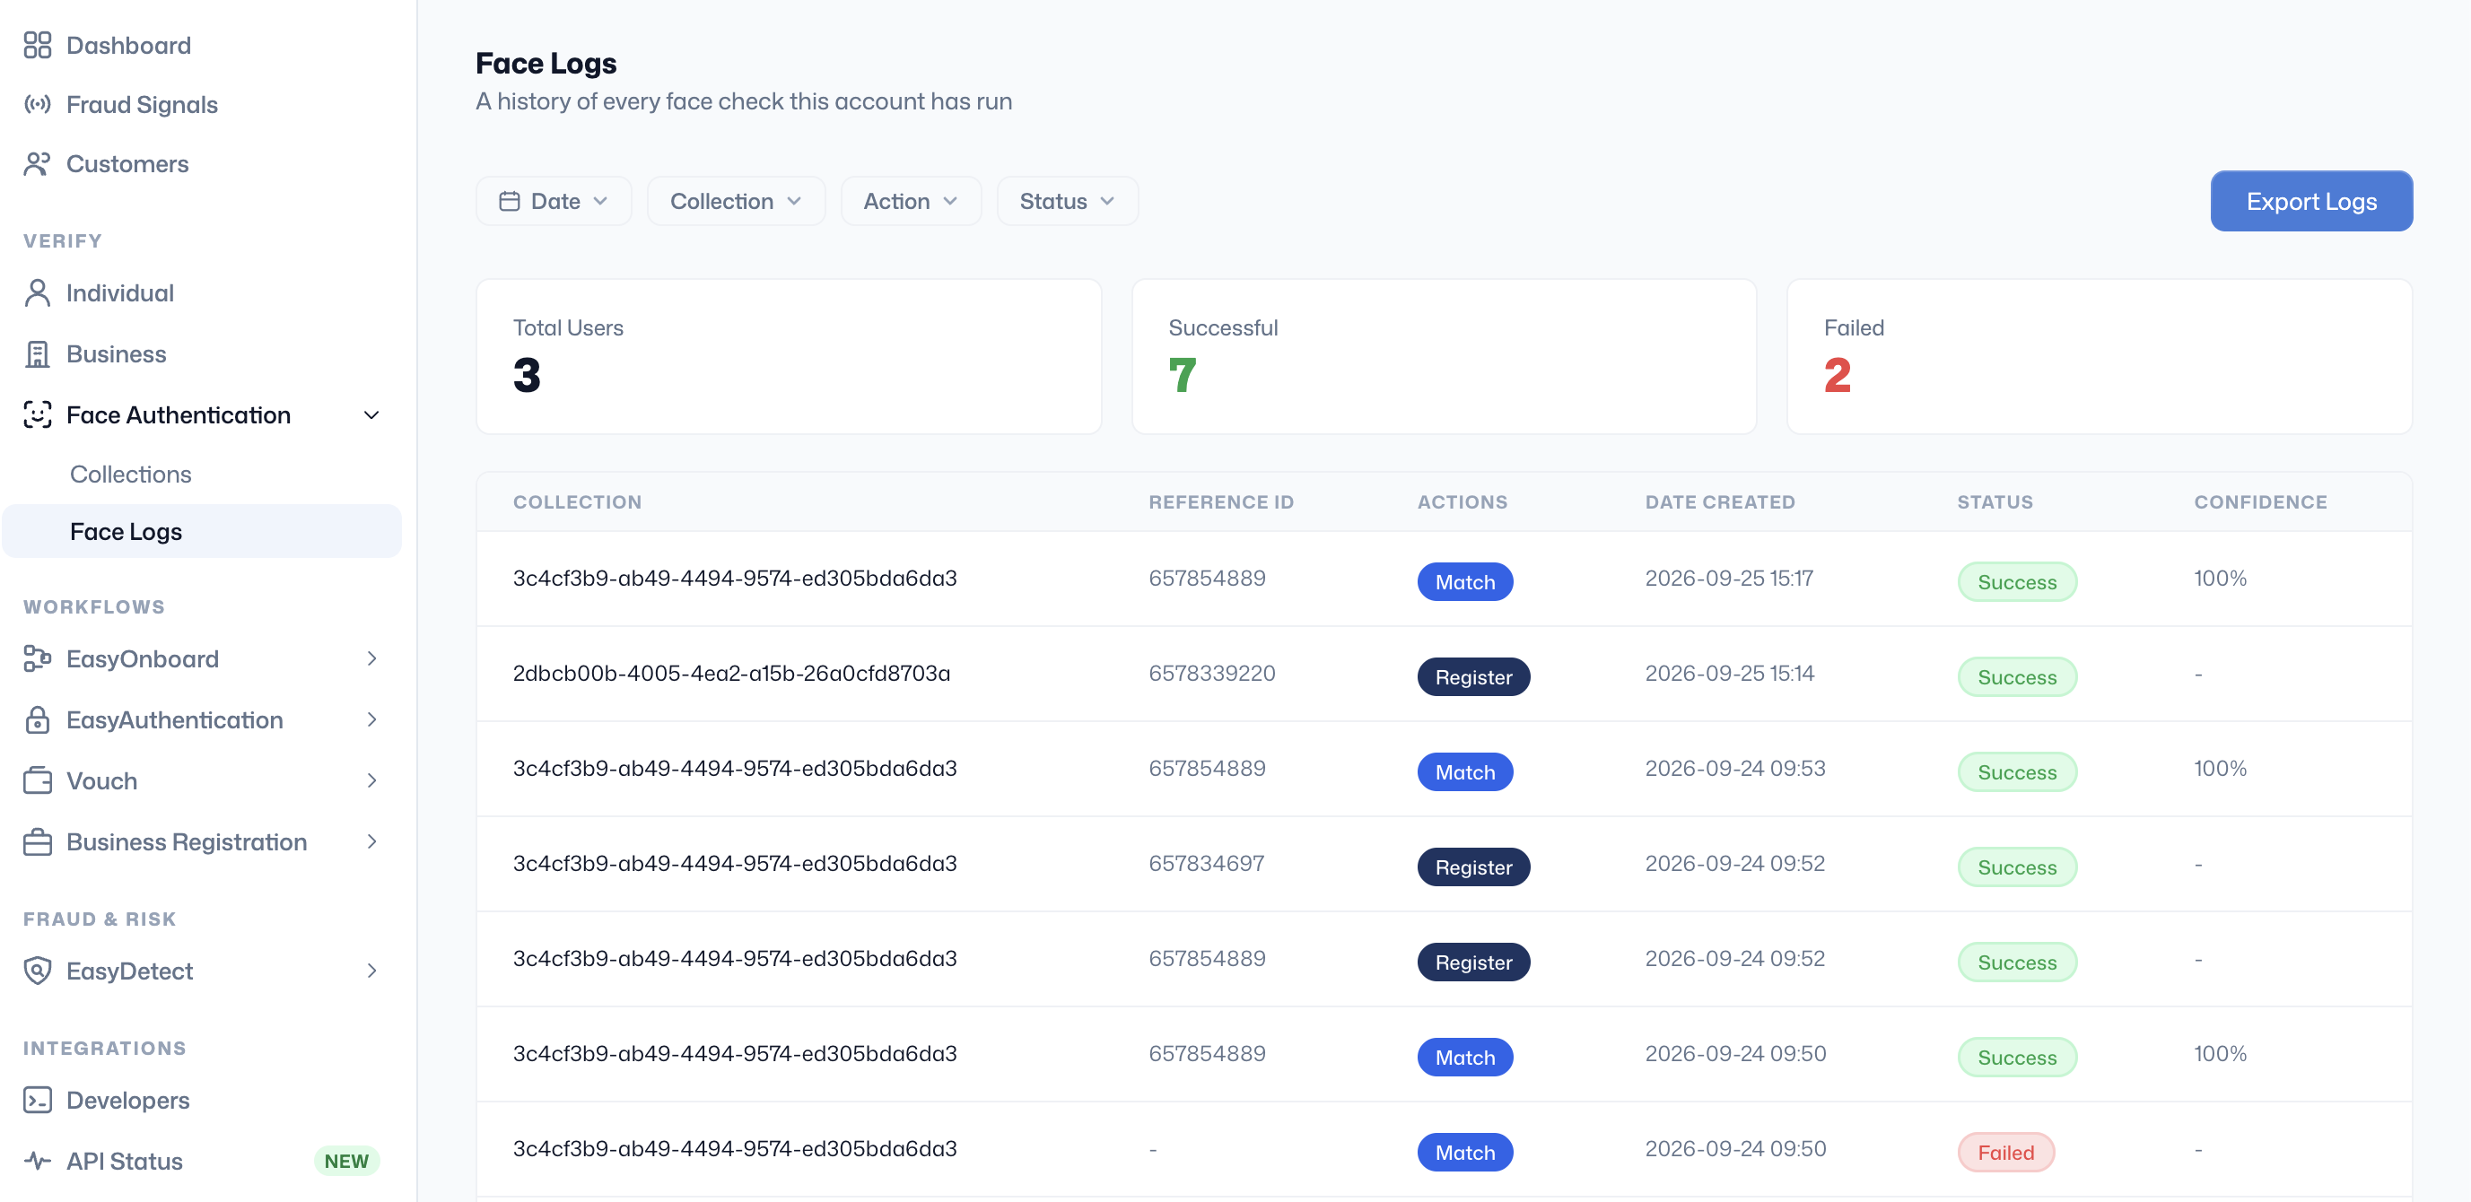Select the Face Logs menu item
This screenshot has height=1202, width=2471.
202,531
